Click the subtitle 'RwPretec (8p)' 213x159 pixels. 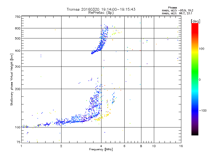coord(101,13)
